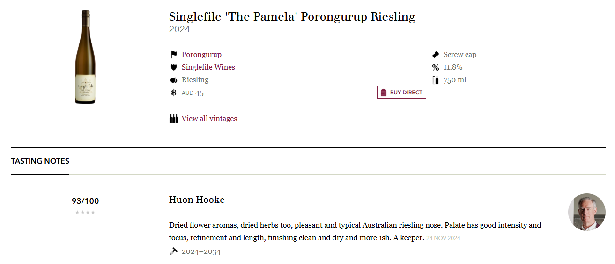Click the dollar sign price icon
This screenshot has height=264, width=615.
[174, 93]
